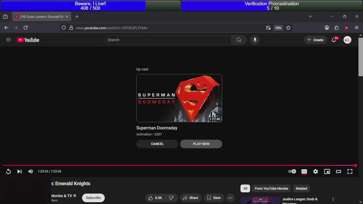Replay the video with the replay icon
The width and height of the screenshot is (363, 204).
8,171
